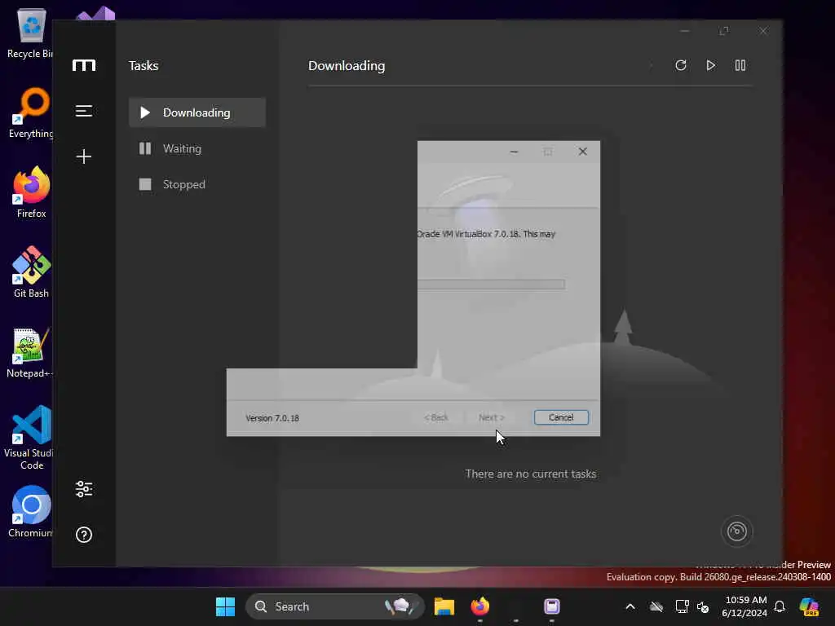Add a new download task

(x=84, y=156)
